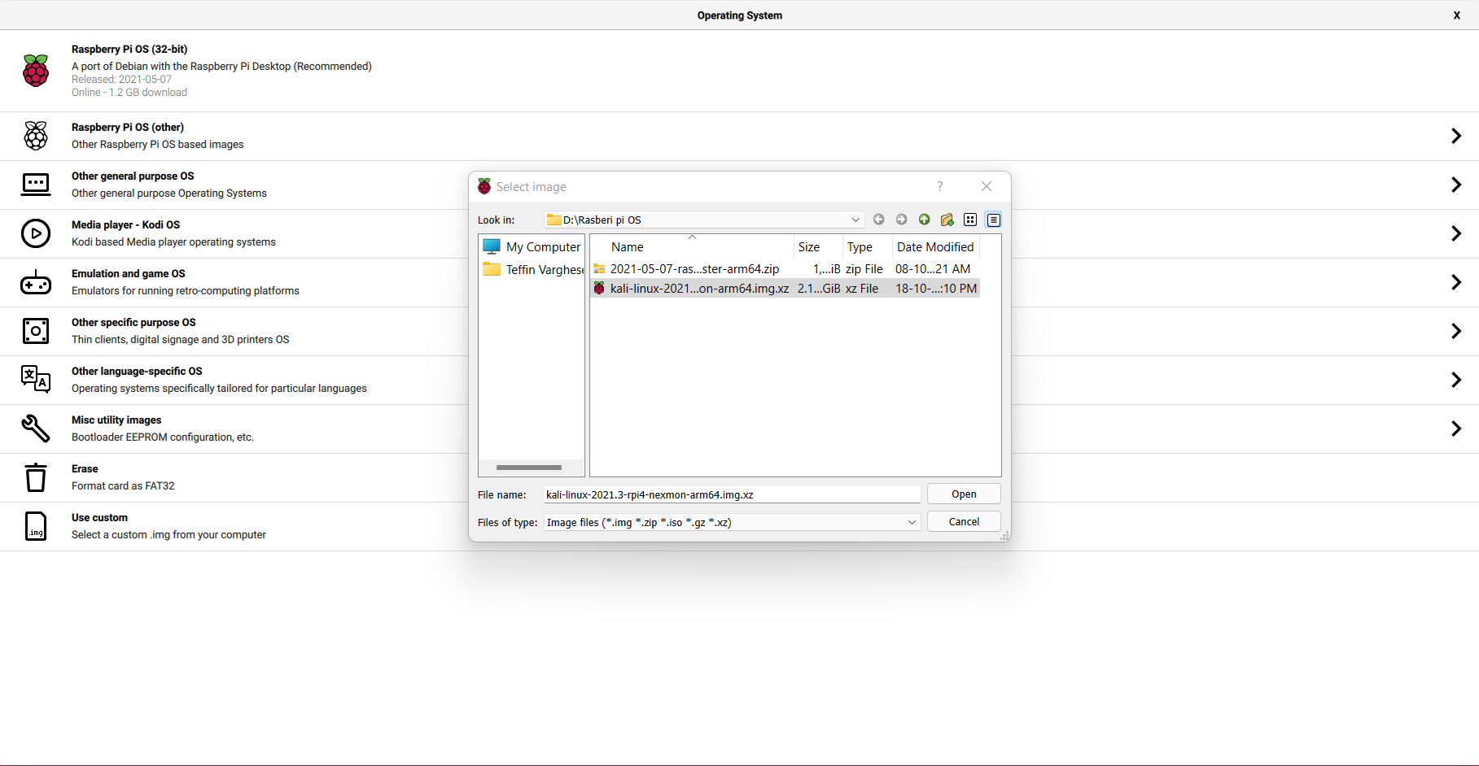Expand Emulation and game OS chevron
This screenshot has width=1479, height=766.
(x=1456, y=282)
